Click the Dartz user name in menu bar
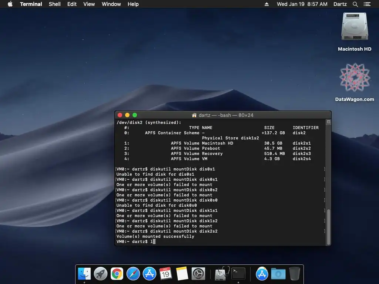The image size is (379, 284). coord(340,4)
